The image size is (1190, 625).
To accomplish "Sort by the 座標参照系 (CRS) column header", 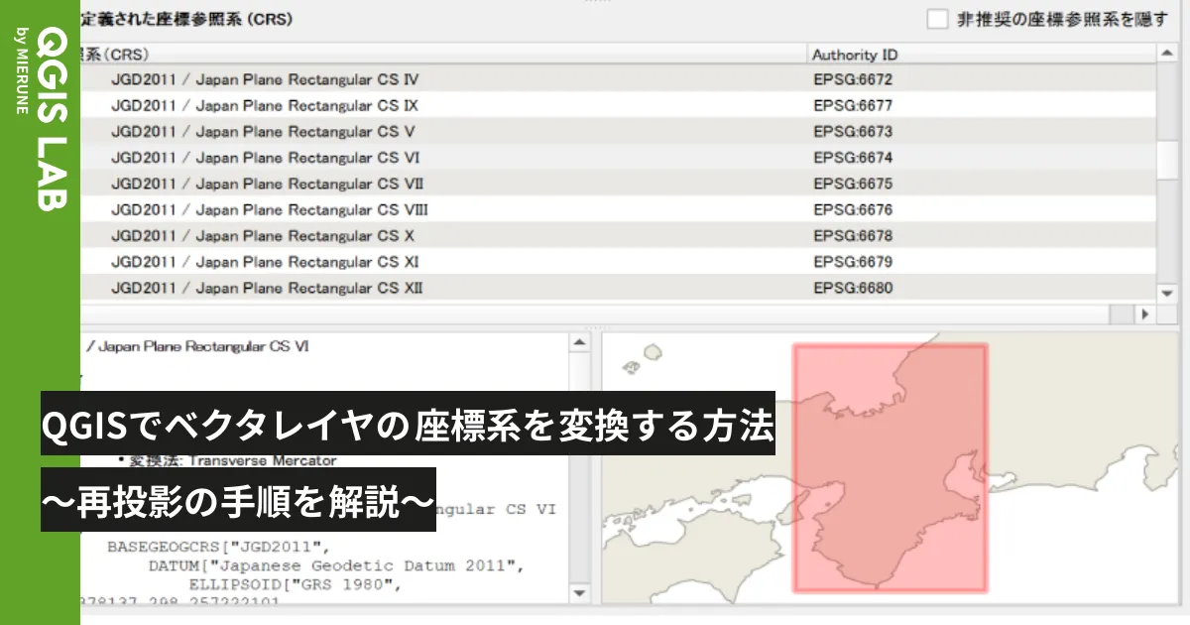I will pos(444,55).
